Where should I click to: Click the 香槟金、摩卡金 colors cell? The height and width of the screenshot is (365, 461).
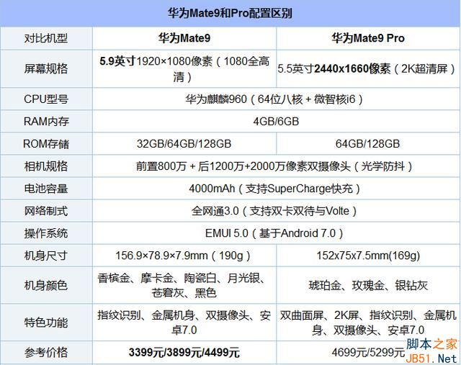(184, 285)
